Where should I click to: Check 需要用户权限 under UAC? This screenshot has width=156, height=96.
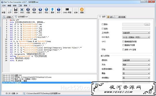click(x=123, y=45)
